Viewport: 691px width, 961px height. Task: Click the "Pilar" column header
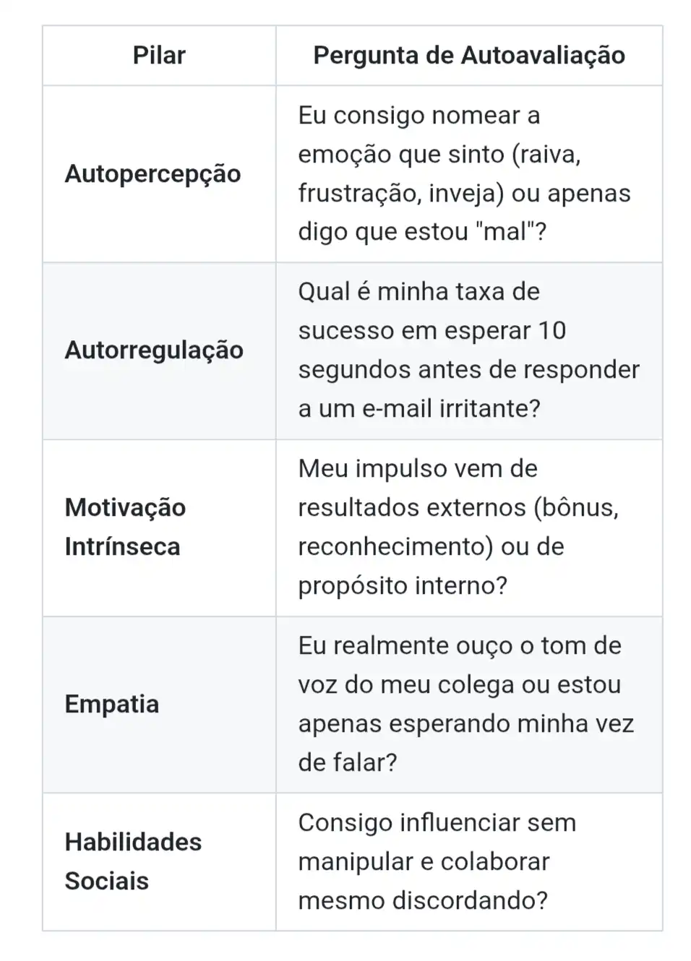(x=159, y=56)
